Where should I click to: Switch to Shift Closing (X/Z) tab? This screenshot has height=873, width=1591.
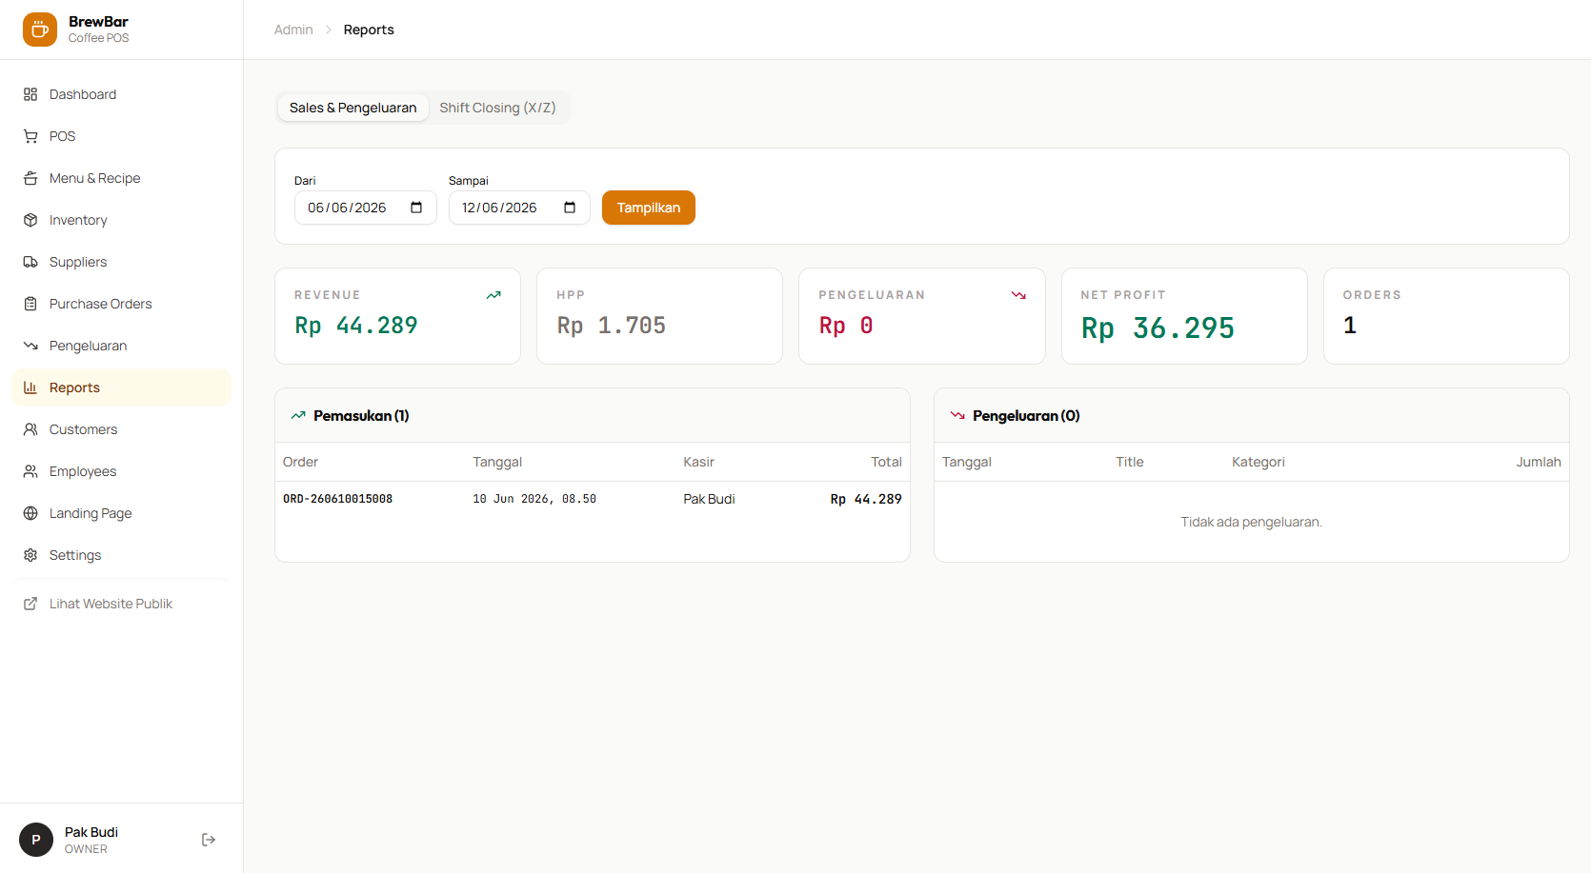pyautogui.click(x=497, y=108)
